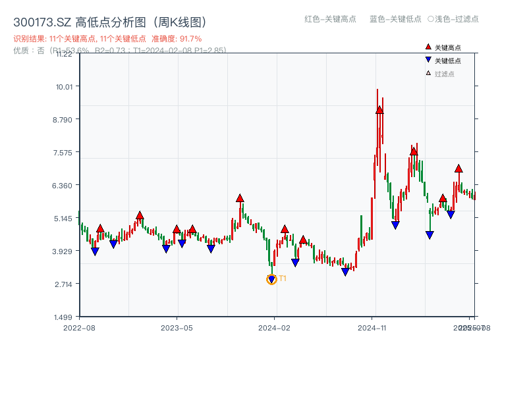Click the blue low marker near 4.5 in 2025
Image resolution: width=527 pixels, height=395 pixels.
click(430, 235)
